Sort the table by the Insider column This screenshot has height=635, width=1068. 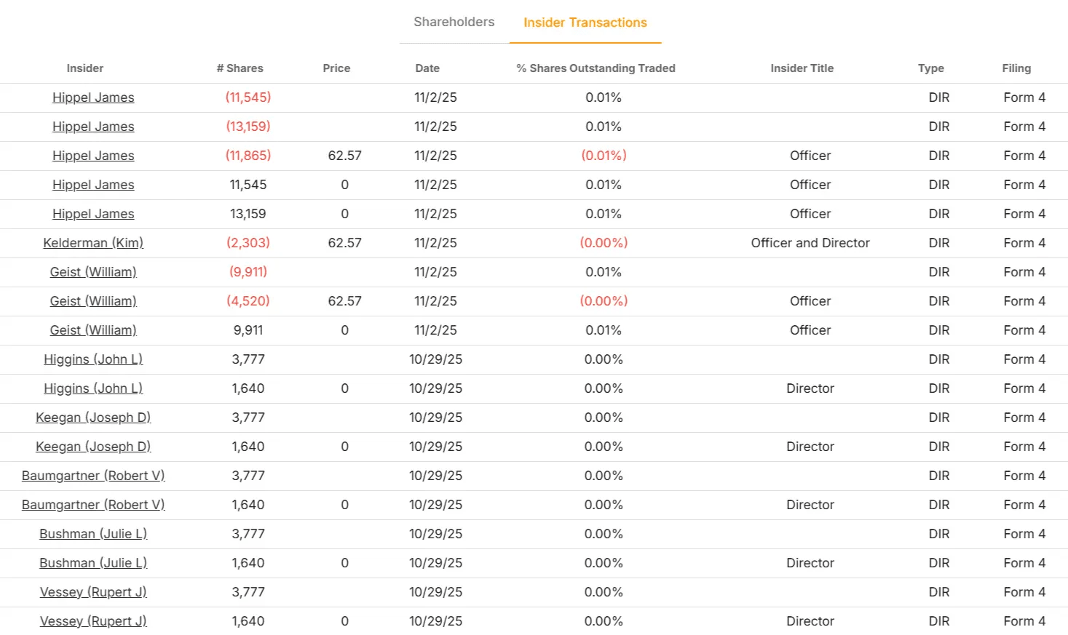[84, 68]
